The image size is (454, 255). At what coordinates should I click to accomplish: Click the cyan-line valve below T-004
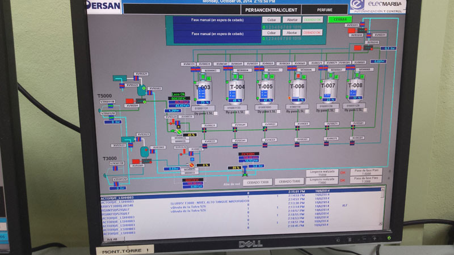235,146
